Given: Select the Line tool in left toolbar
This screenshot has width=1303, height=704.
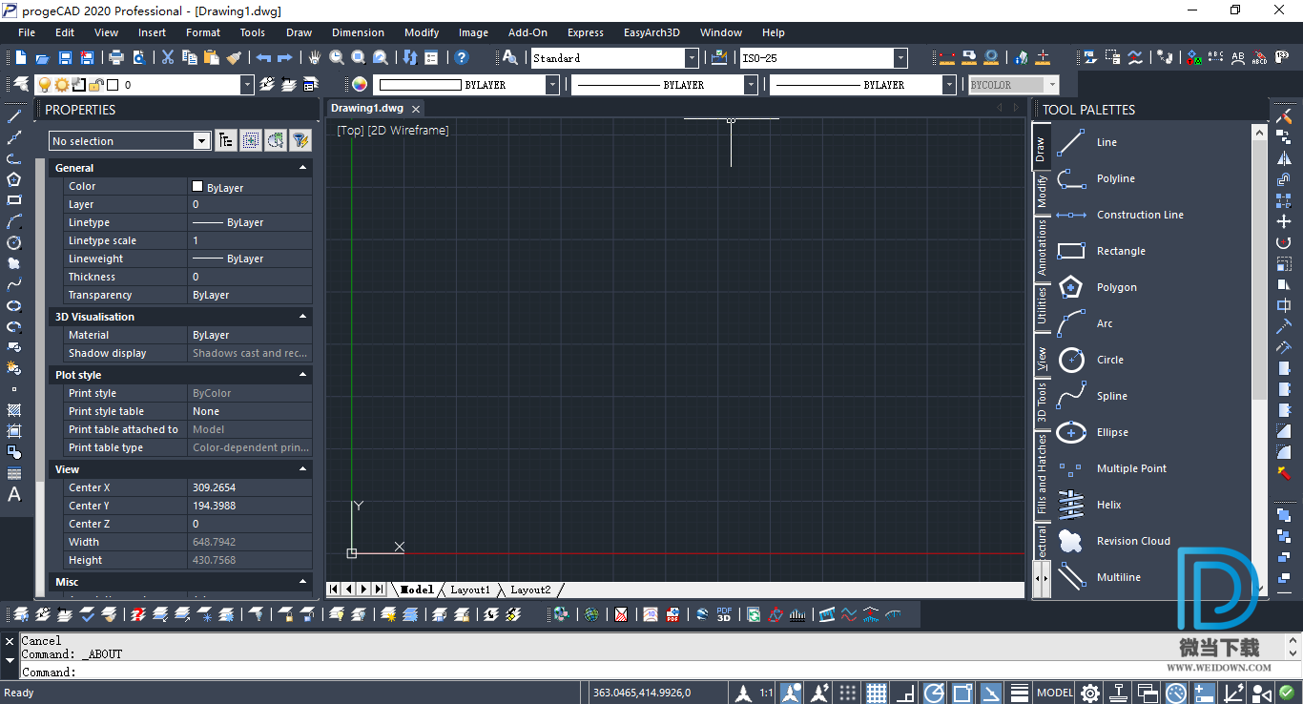Looking at the screenshot, I should pos(14,116).
